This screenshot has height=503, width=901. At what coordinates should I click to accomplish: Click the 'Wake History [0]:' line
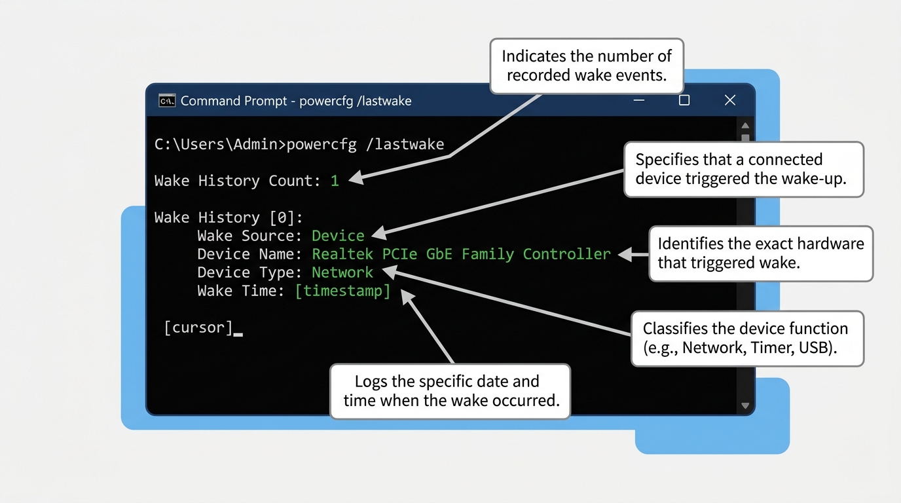click(x=229, y=217)
